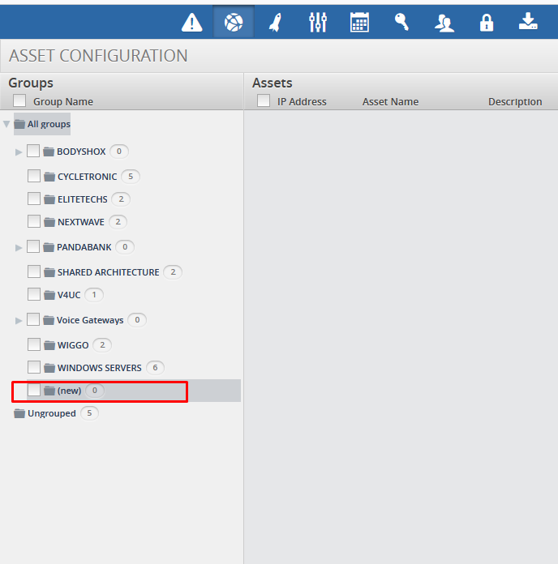The image size is (558, 564).
Task: Toggle the select-all checkbox beside IP Address
Action: 264,101
